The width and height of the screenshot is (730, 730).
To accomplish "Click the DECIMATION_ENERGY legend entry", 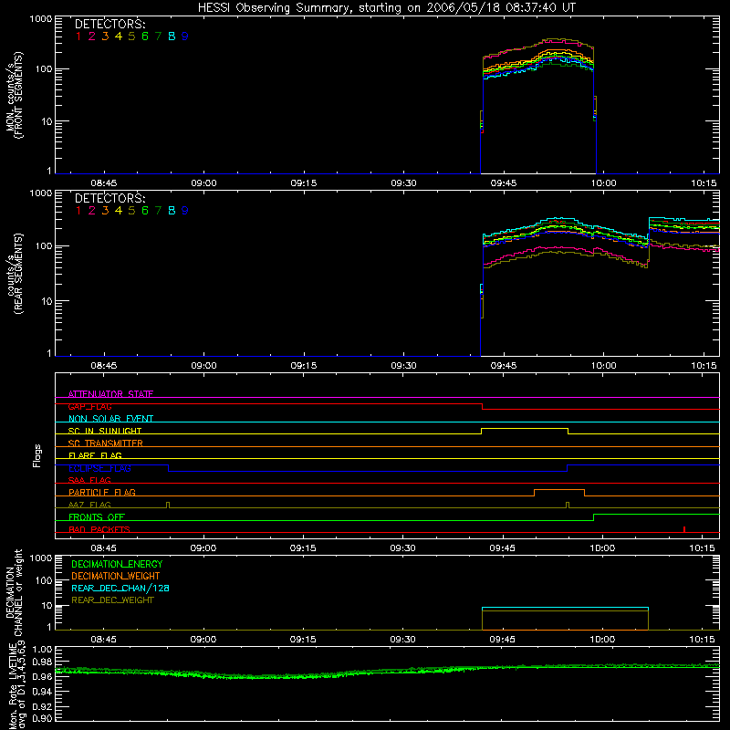I will click(117, 564).
